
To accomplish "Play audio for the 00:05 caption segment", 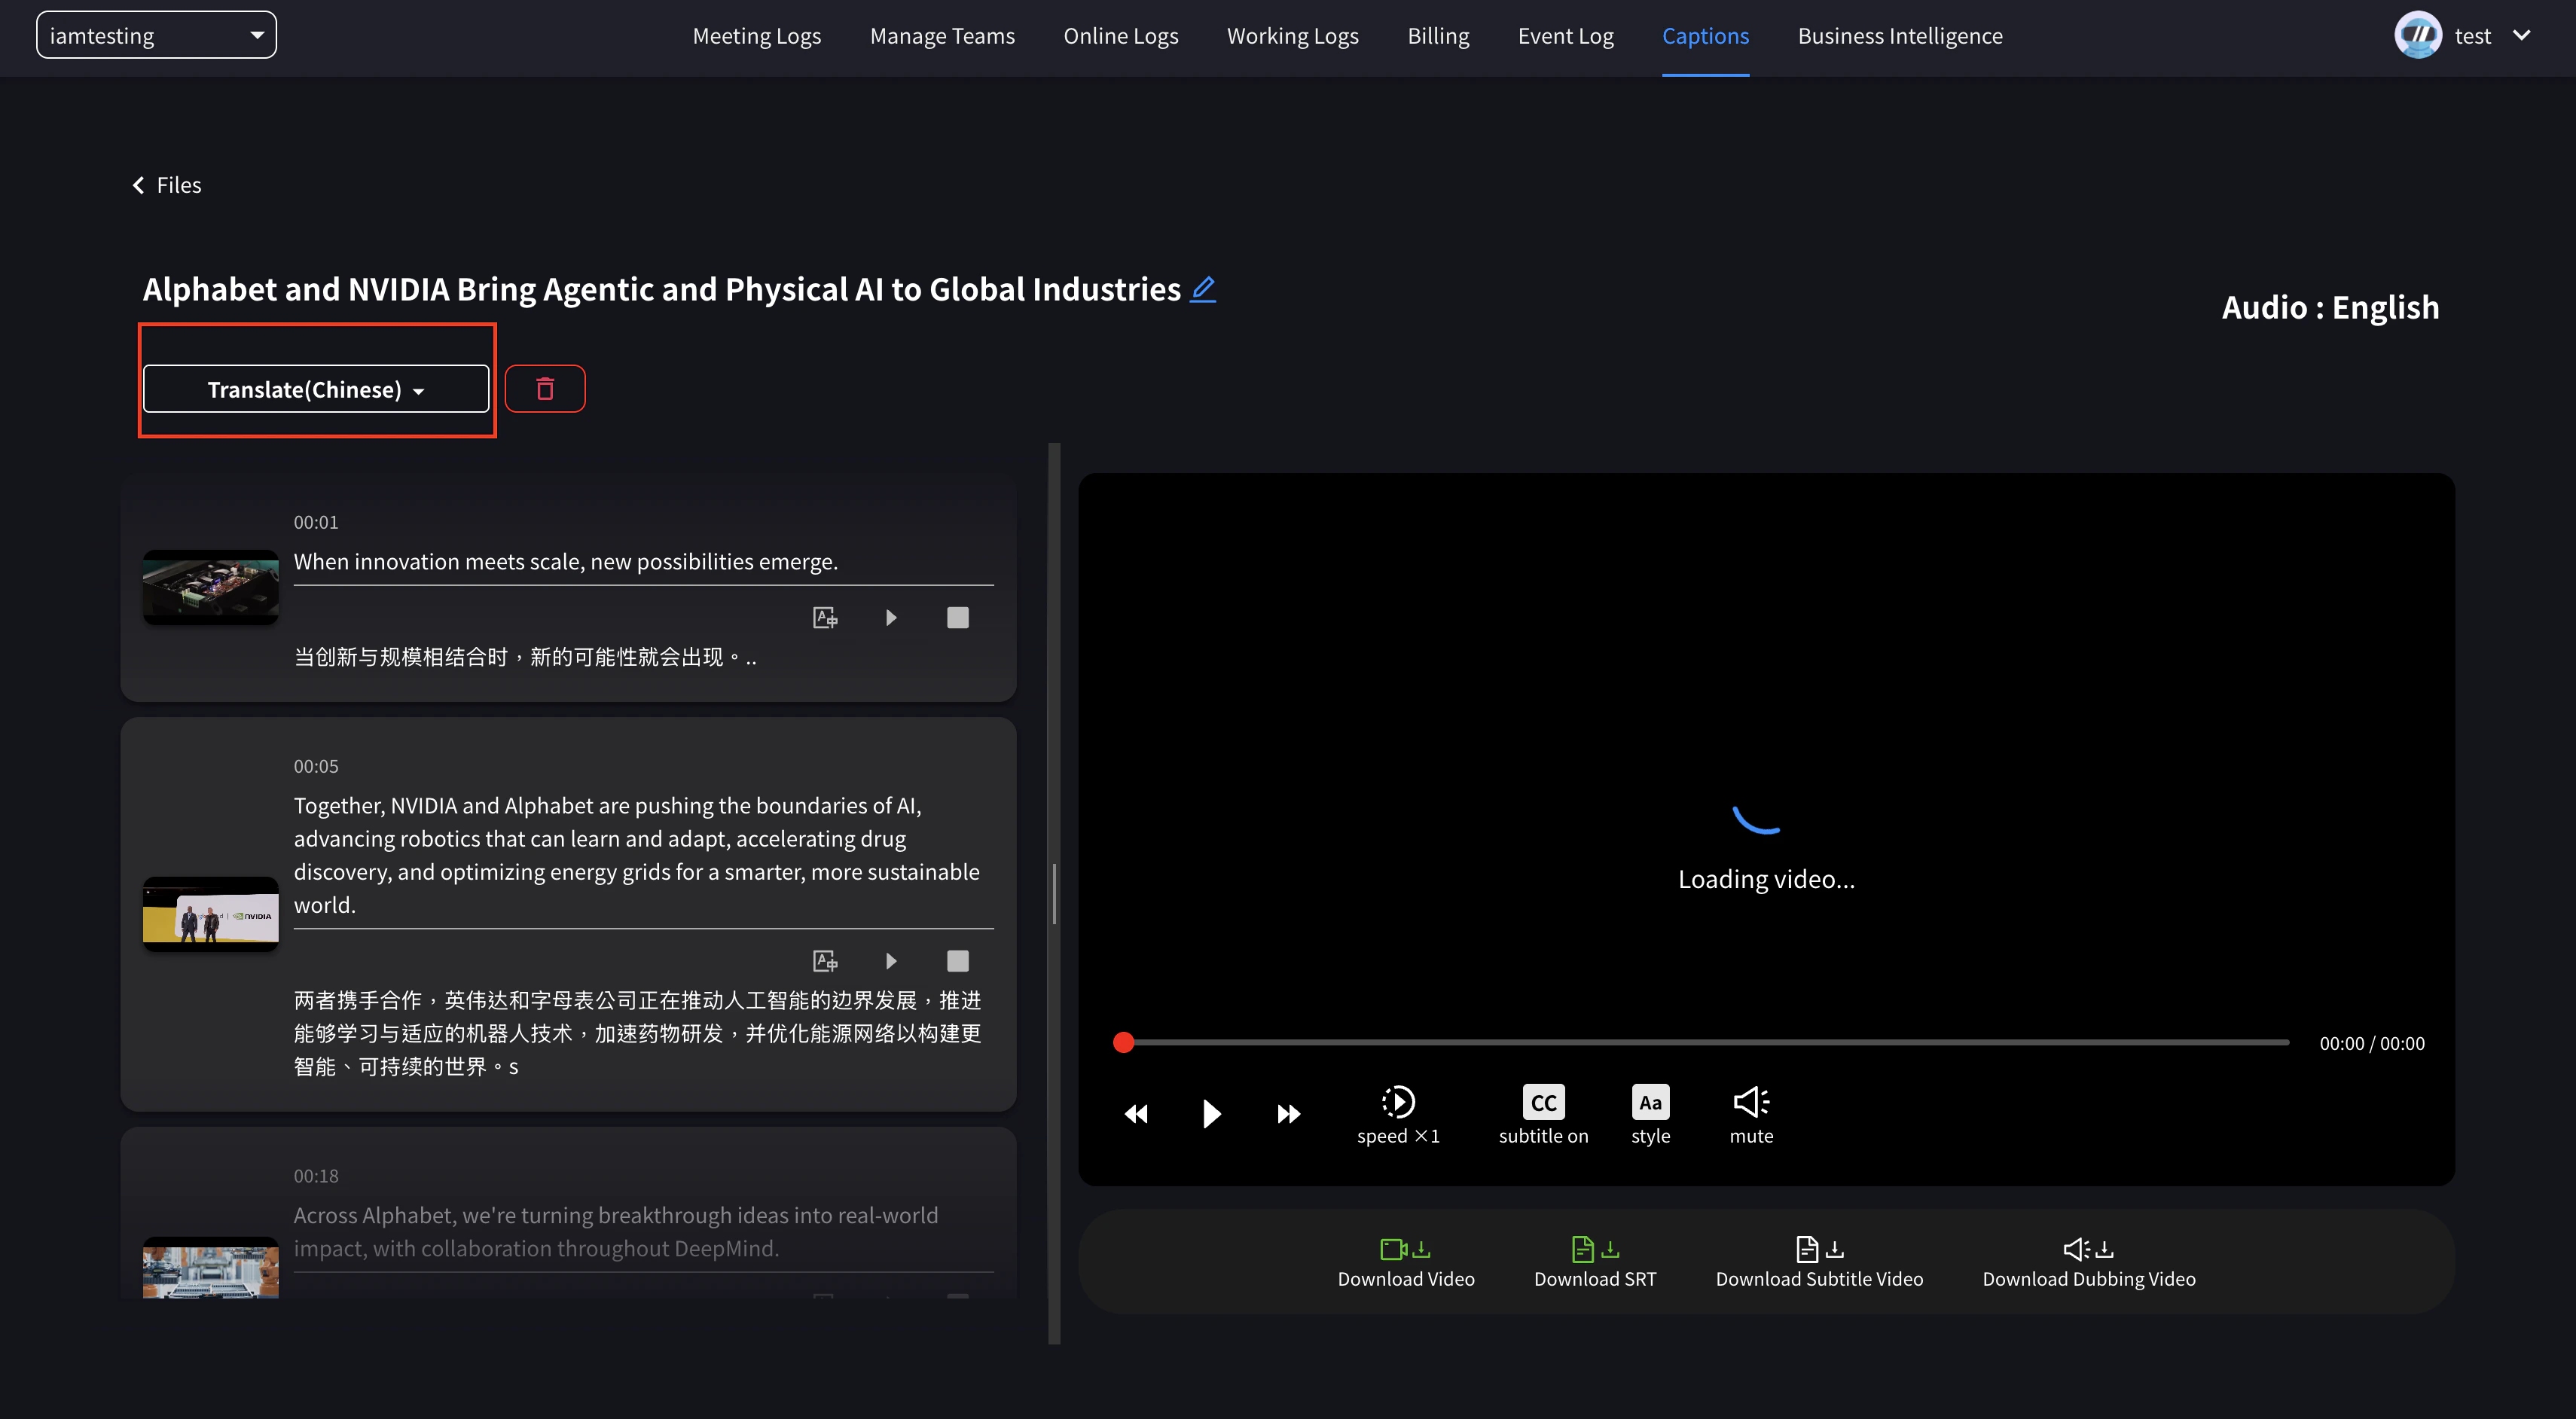I will 891,961.
